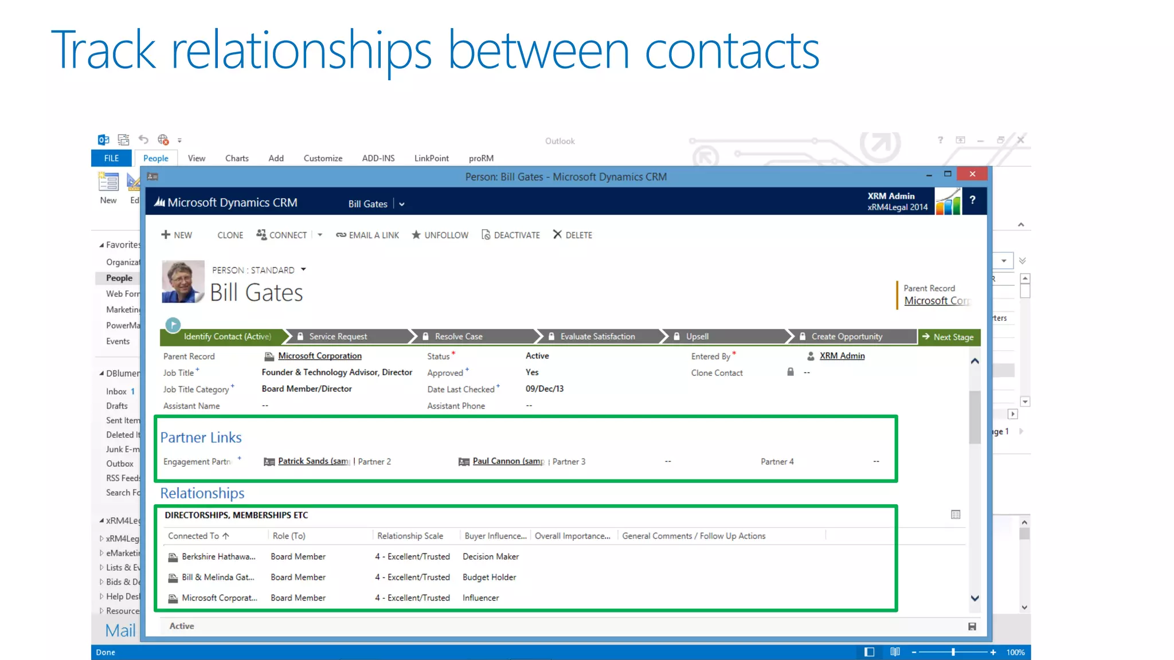
Task: Click the Mail navigation label
Action: point(120,630)
